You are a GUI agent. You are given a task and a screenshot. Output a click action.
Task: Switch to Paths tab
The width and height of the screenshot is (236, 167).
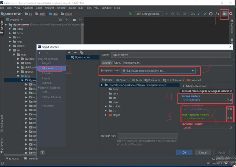click(117, 63)
